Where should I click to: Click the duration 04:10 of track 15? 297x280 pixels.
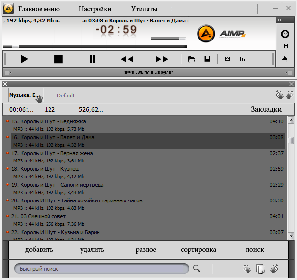click(276, 121)
